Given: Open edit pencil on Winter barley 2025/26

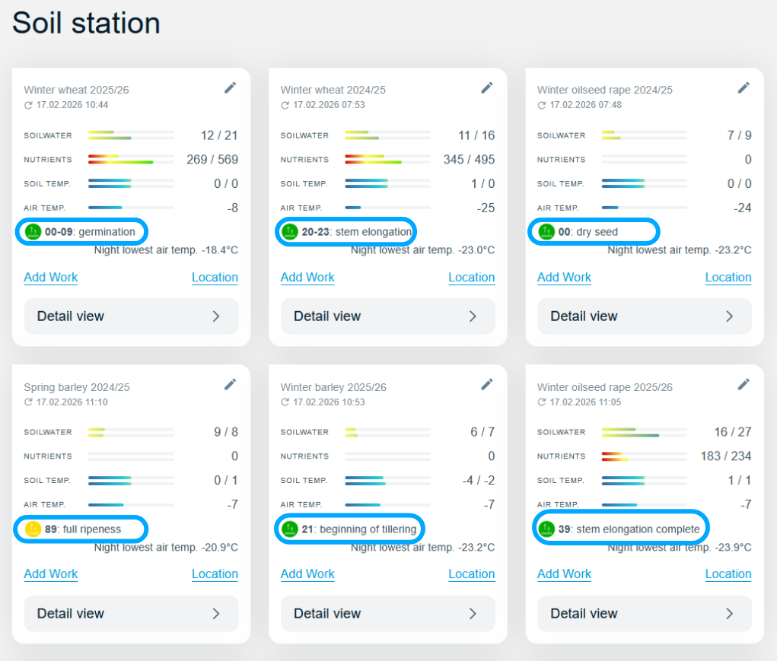Looking at the screenshot, I should (487, 385).
